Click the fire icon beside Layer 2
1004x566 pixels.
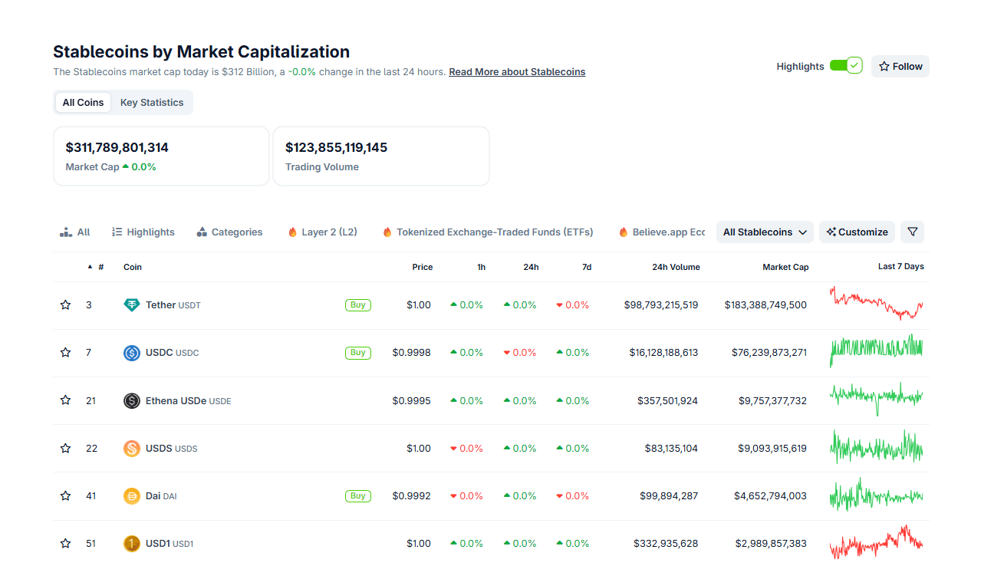(x=293, y=232)
